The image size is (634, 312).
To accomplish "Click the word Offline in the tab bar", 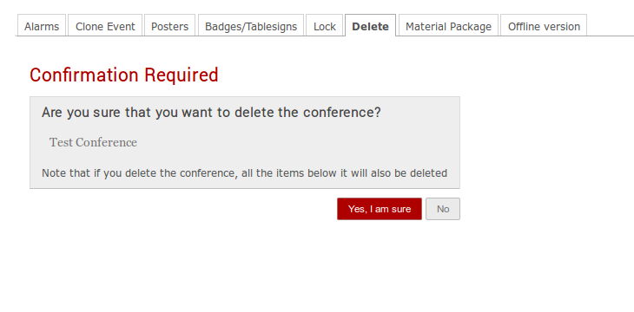I will click(x=523, y=27).
